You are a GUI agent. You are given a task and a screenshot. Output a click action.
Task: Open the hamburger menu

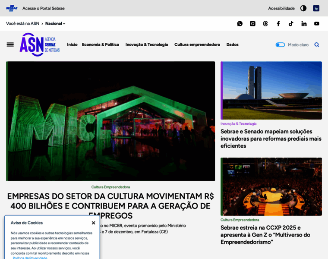[10, 44]
